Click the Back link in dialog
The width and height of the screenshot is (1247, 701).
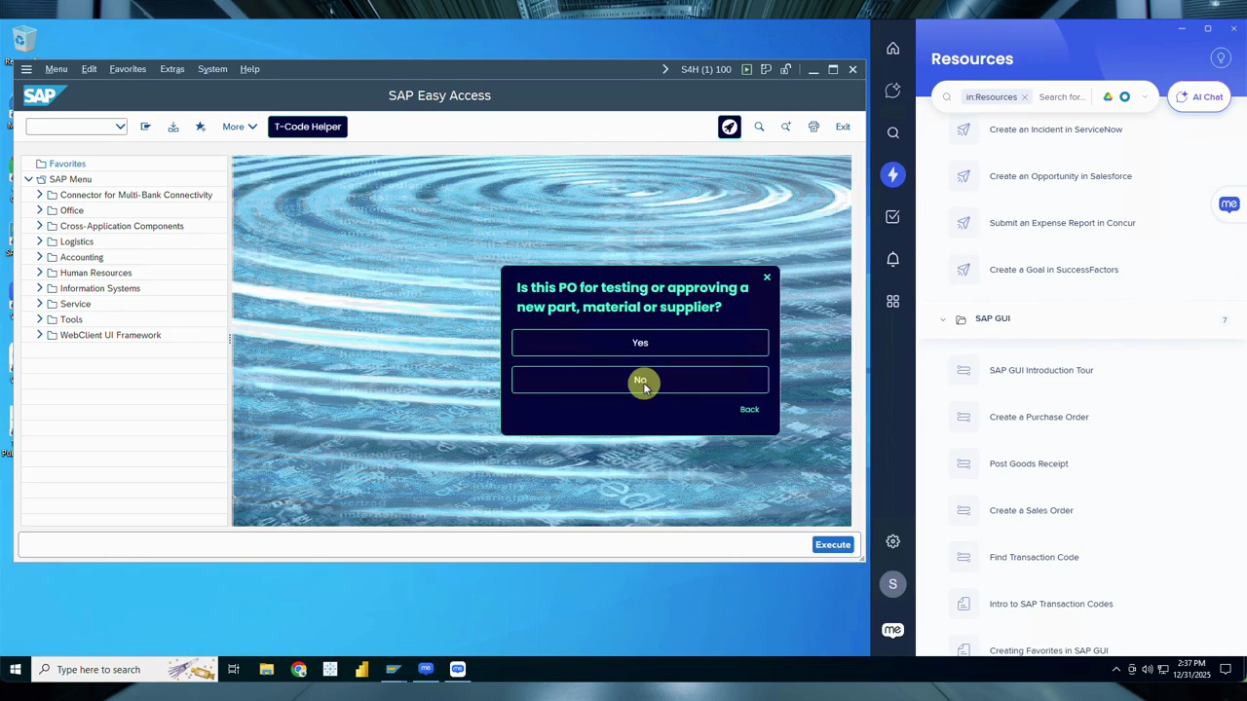(x=749, y=409)
